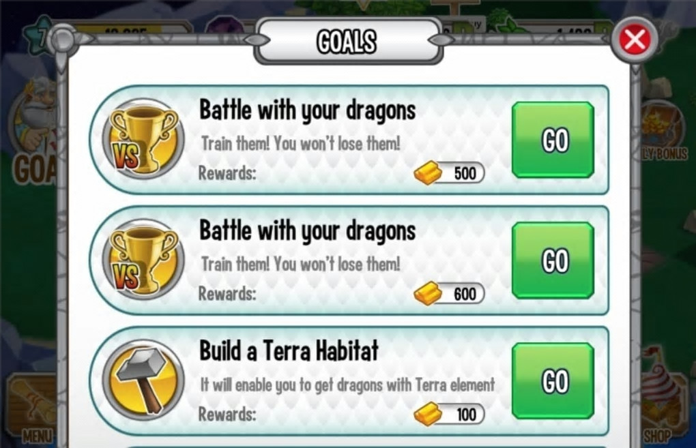Click the GOALS title banner

coord(347,41)
